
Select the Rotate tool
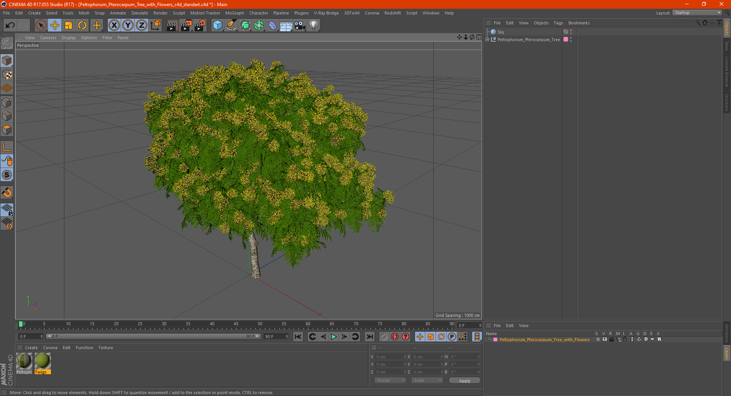[82, 26]
